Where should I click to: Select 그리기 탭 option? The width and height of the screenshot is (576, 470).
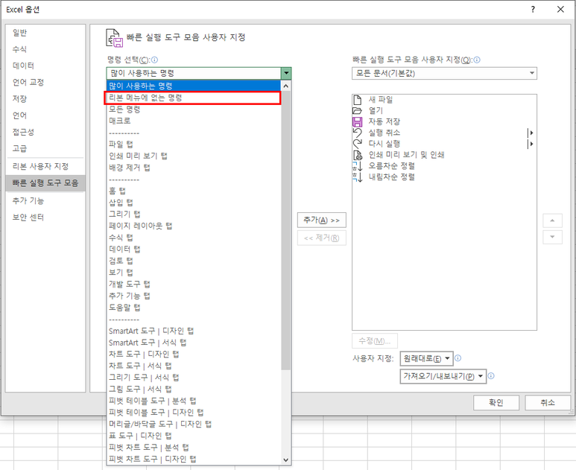tap(194, 214)
